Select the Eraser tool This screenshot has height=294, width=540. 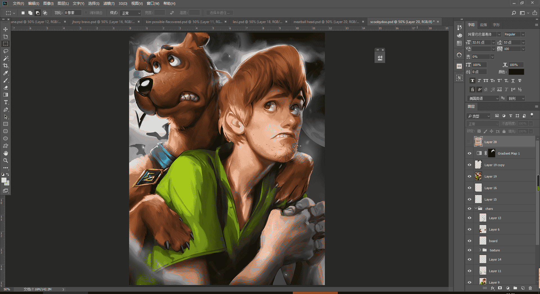point(5,88)
